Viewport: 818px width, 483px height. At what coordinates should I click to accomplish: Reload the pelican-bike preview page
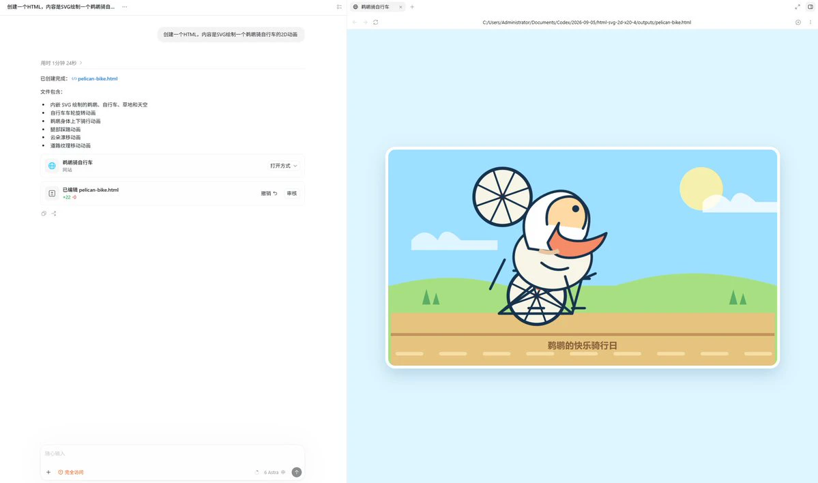point(376,23)
